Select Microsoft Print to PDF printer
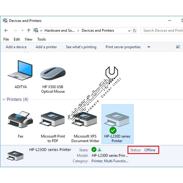 (53, 127)
